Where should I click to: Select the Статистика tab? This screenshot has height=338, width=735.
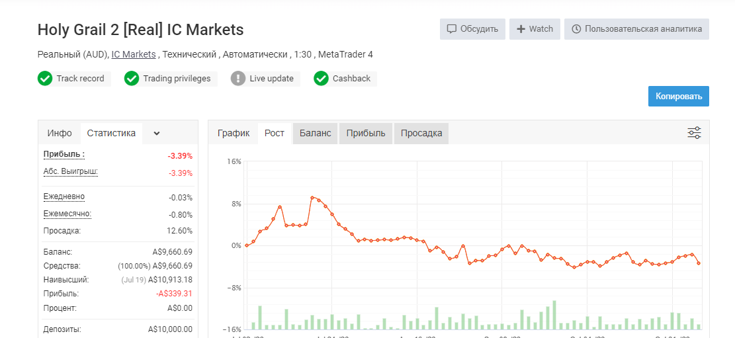(112, 133)
